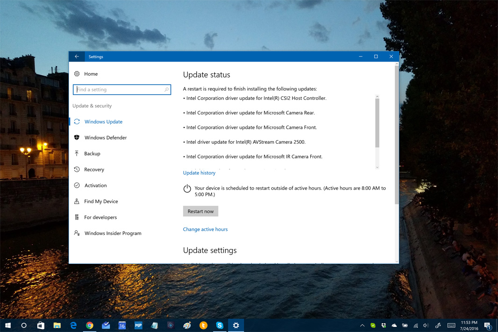Open the Update history link

[x=199, y=173]
